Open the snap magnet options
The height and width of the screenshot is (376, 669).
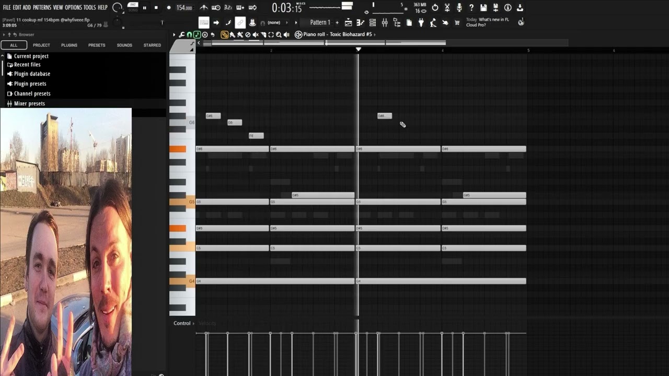coord(189,34)
